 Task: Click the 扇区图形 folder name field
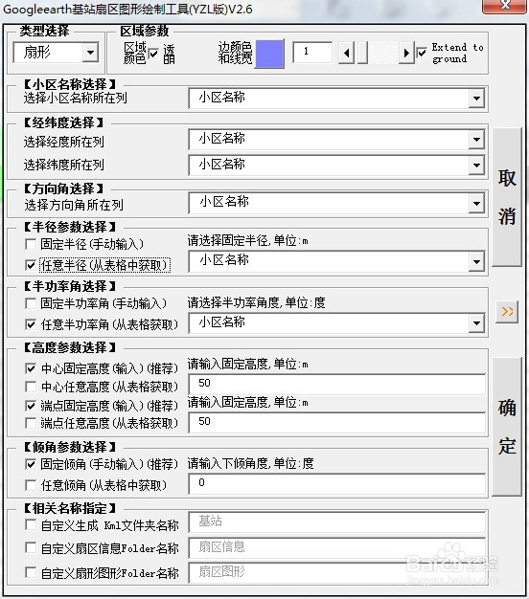click(337, 572)
